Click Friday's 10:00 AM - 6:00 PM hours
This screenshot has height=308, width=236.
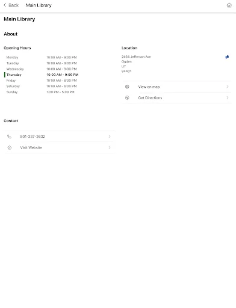61,81
